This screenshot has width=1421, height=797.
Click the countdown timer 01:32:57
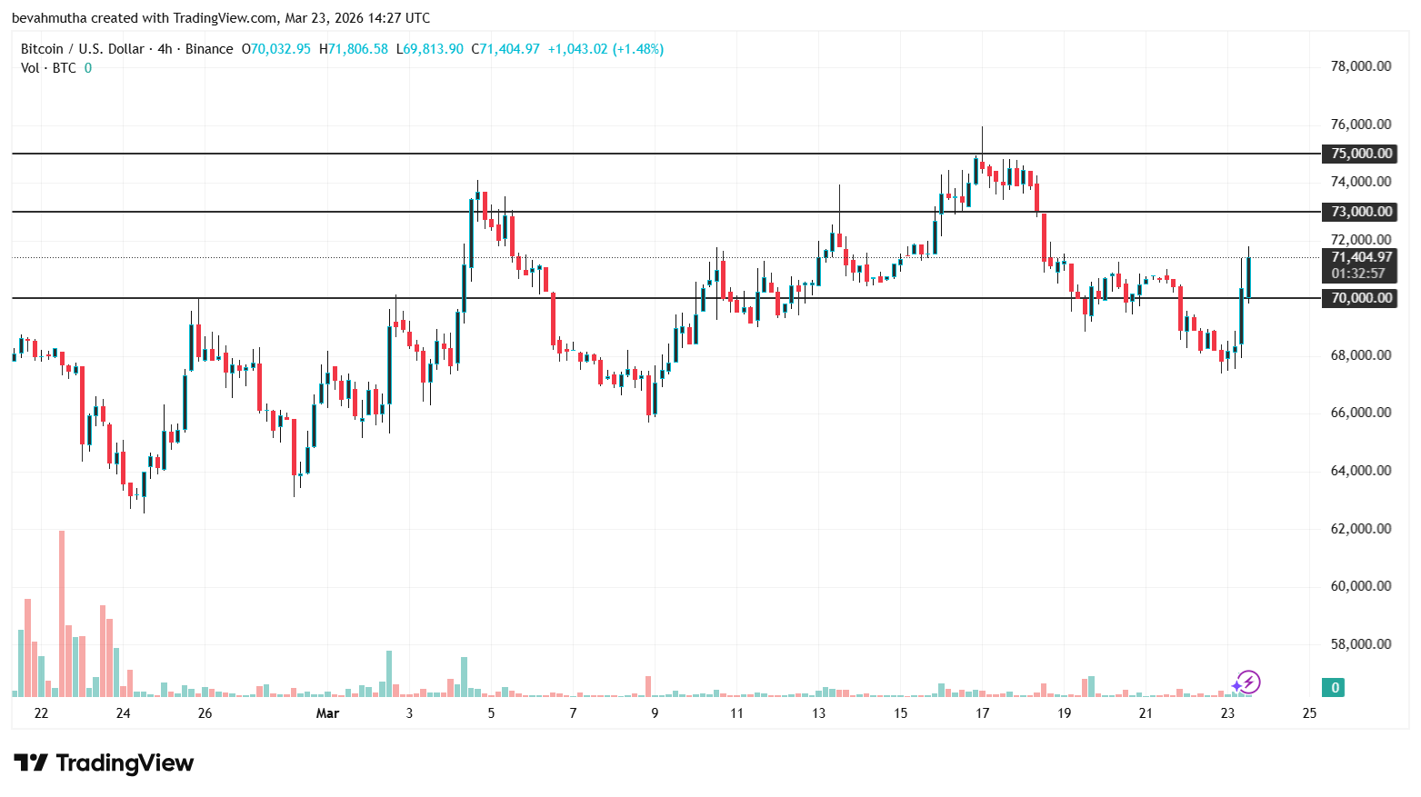[1360, 271]
